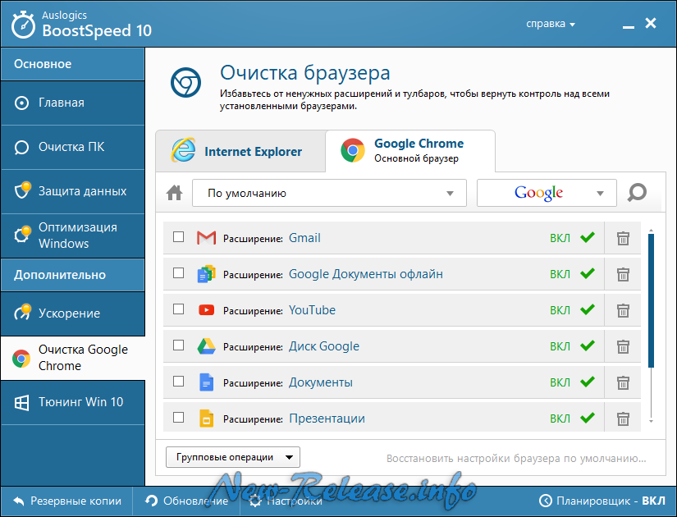The width and height of the screenshot is (677, 517).
Task: Select Очистка Google Chrome sidebar item
Action: 72,358
